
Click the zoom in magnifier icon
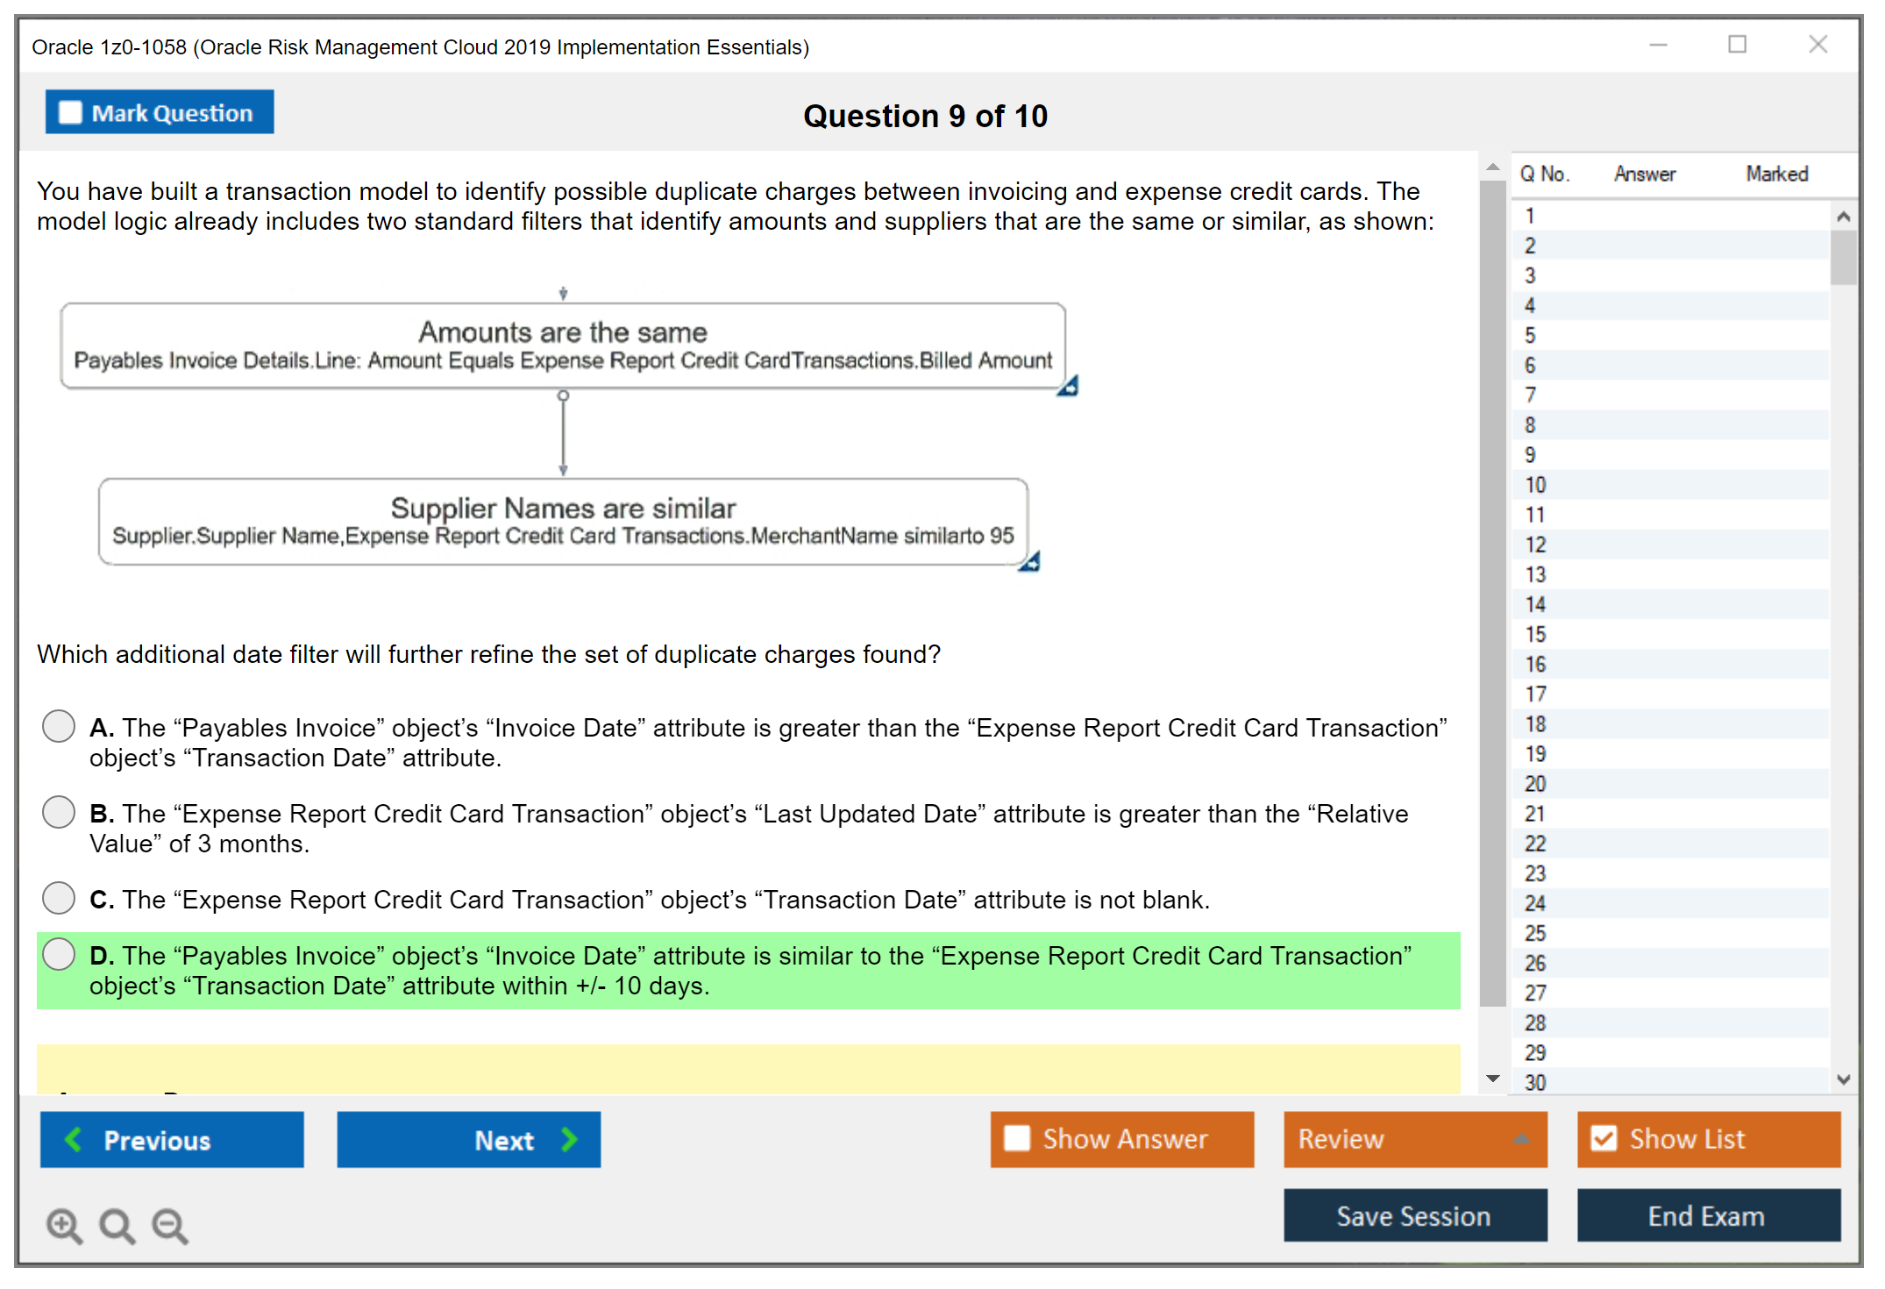[x=64, y=1225]
